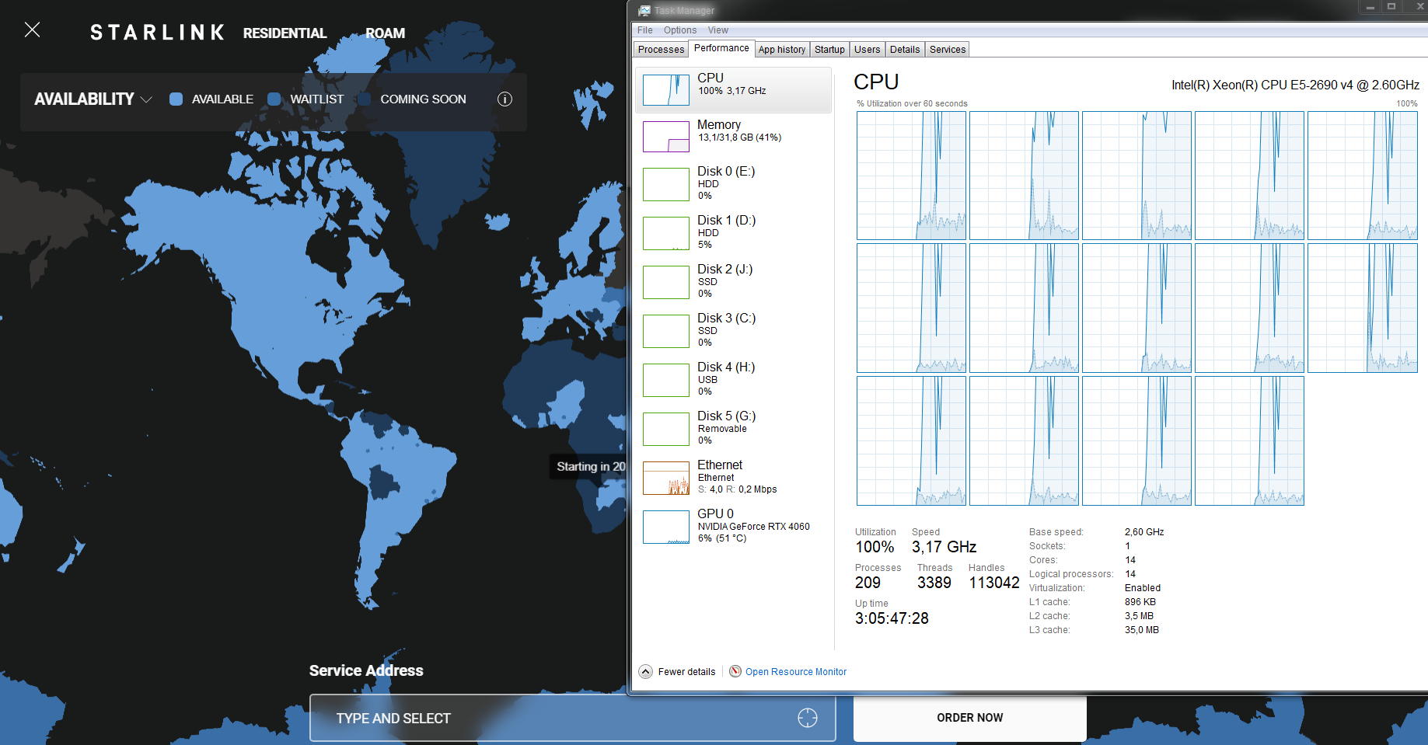Switch to the Startup tab
Screen dimensions: 1428x745
[x=829, y=49]
